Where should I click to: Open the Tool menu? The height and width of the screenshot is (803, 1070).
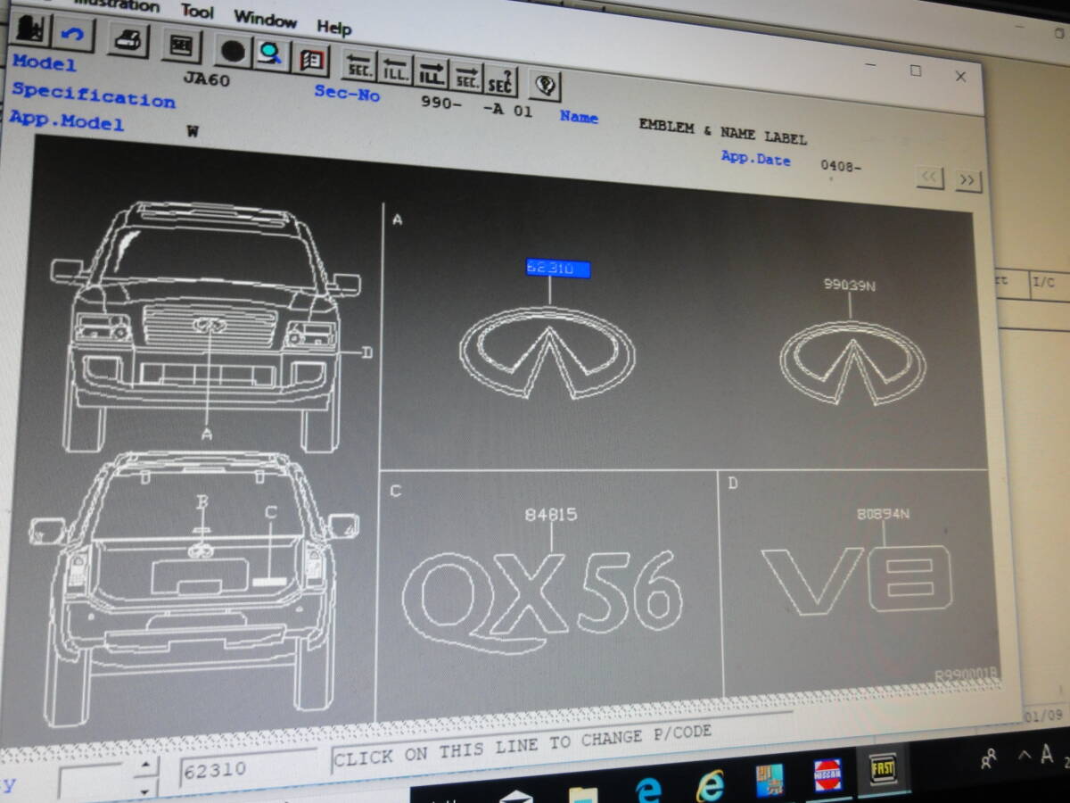(197, 12)
